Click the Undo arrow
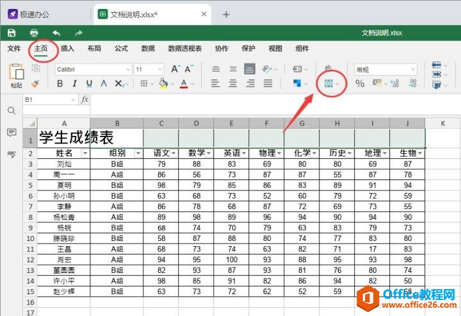Viewport: 461px width, 316px height. click(x=56, y=33)
